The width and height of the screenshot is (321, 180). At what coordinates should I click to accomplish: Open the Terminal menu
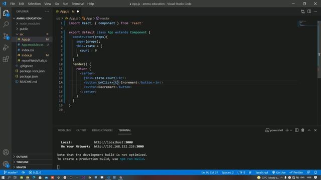click(78, 3)
